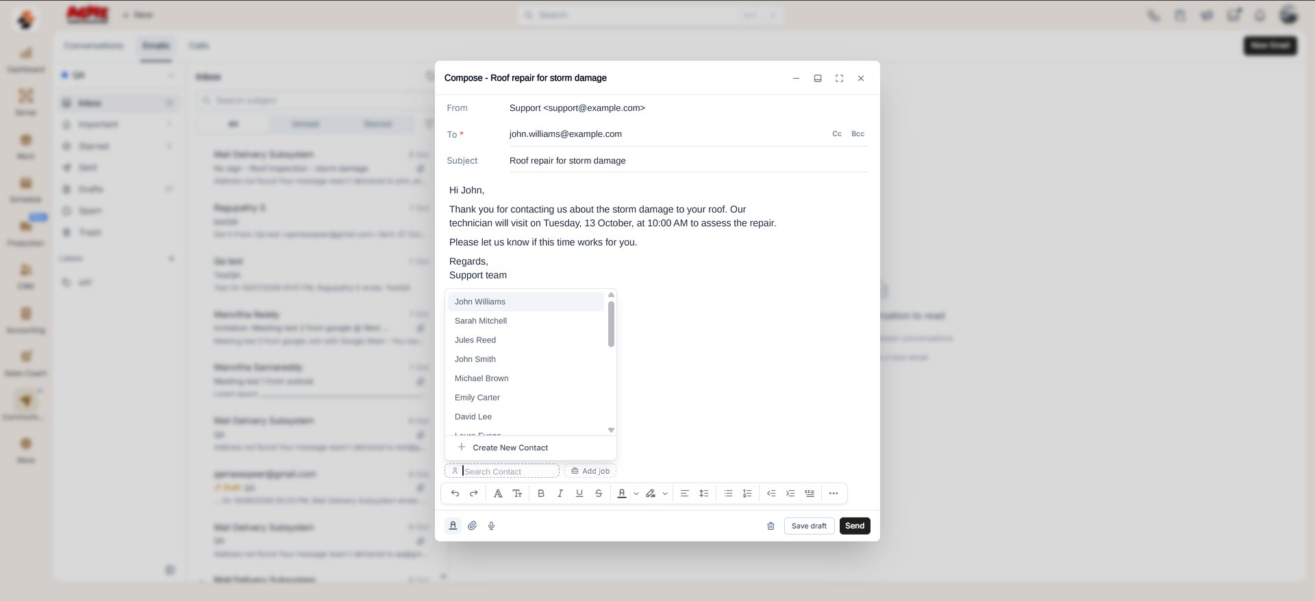Viewport: 1315px width, 601px height.
Task: Discard the draft with trash icon
Action: [x=771, y=526]
